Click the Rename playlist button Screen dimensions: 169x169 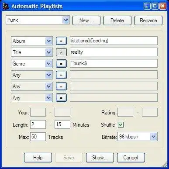[148, 21]
